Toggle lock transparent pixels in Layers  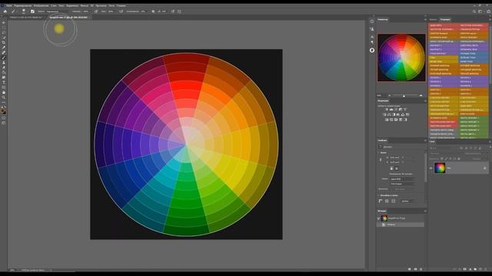coord(442,159)
